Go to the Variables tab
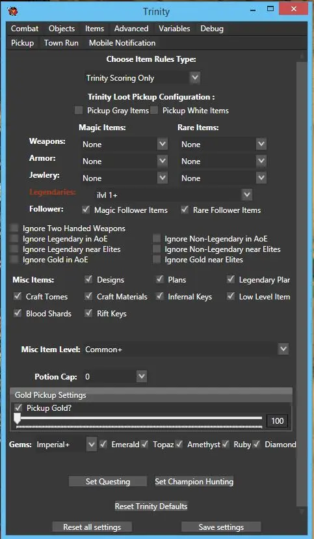 (174, 29)
